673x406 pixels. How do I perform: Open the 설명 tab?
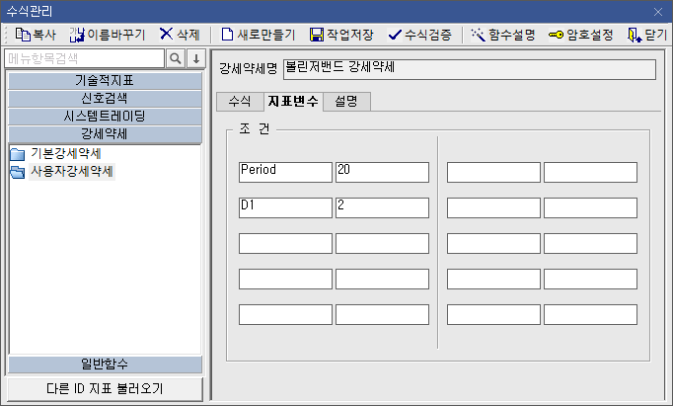[x=346, y=102]
